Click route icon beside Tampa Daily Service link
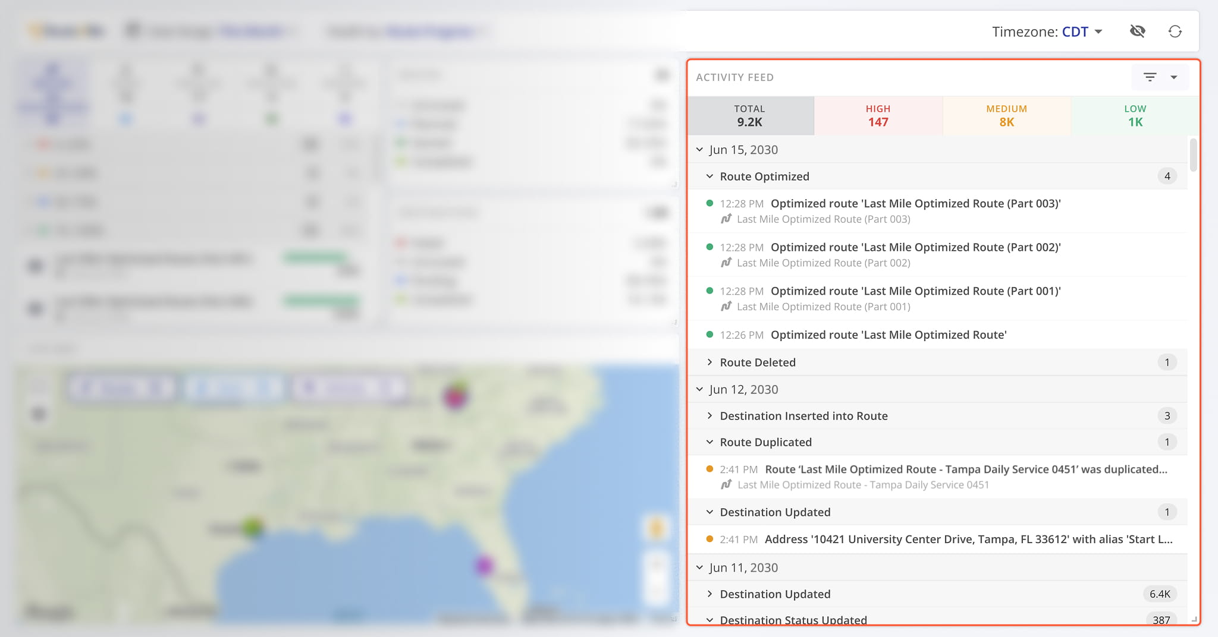This screenshot has width=1218, height=637. tap(726, 484)
